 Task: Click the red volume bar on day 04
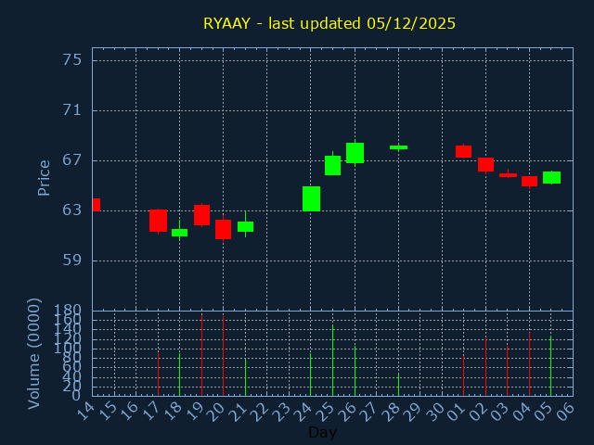point(529,364)
